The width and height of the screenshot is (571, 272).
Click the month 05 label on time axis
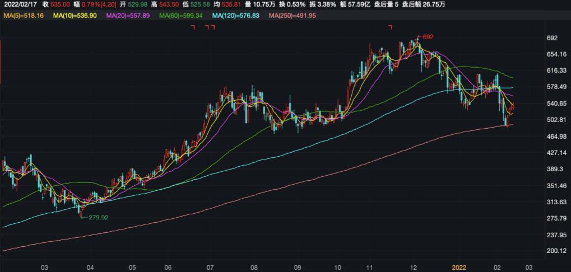132,268
